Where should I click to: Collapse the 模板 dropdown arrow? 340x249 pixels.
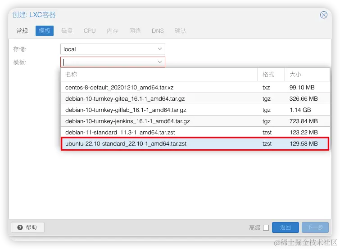point(160,62)
